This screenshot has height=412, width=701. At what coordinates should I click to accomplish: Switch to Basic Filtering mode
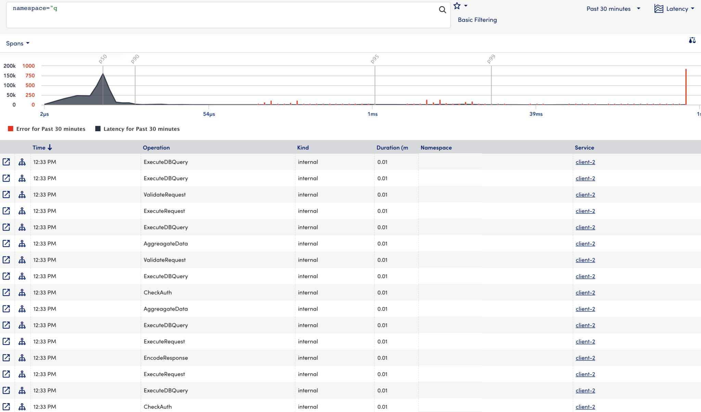pos(477,20)
